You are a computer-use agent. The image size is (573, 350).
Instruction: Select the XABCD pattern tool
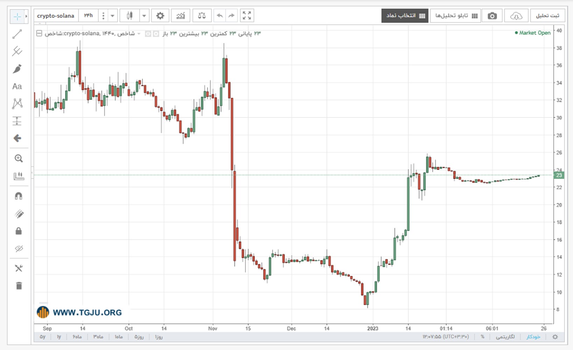(x=17, y=103)
